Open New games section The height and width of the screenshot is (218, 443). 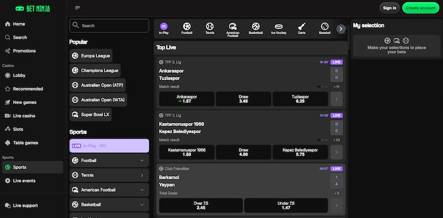coord(25,102)
